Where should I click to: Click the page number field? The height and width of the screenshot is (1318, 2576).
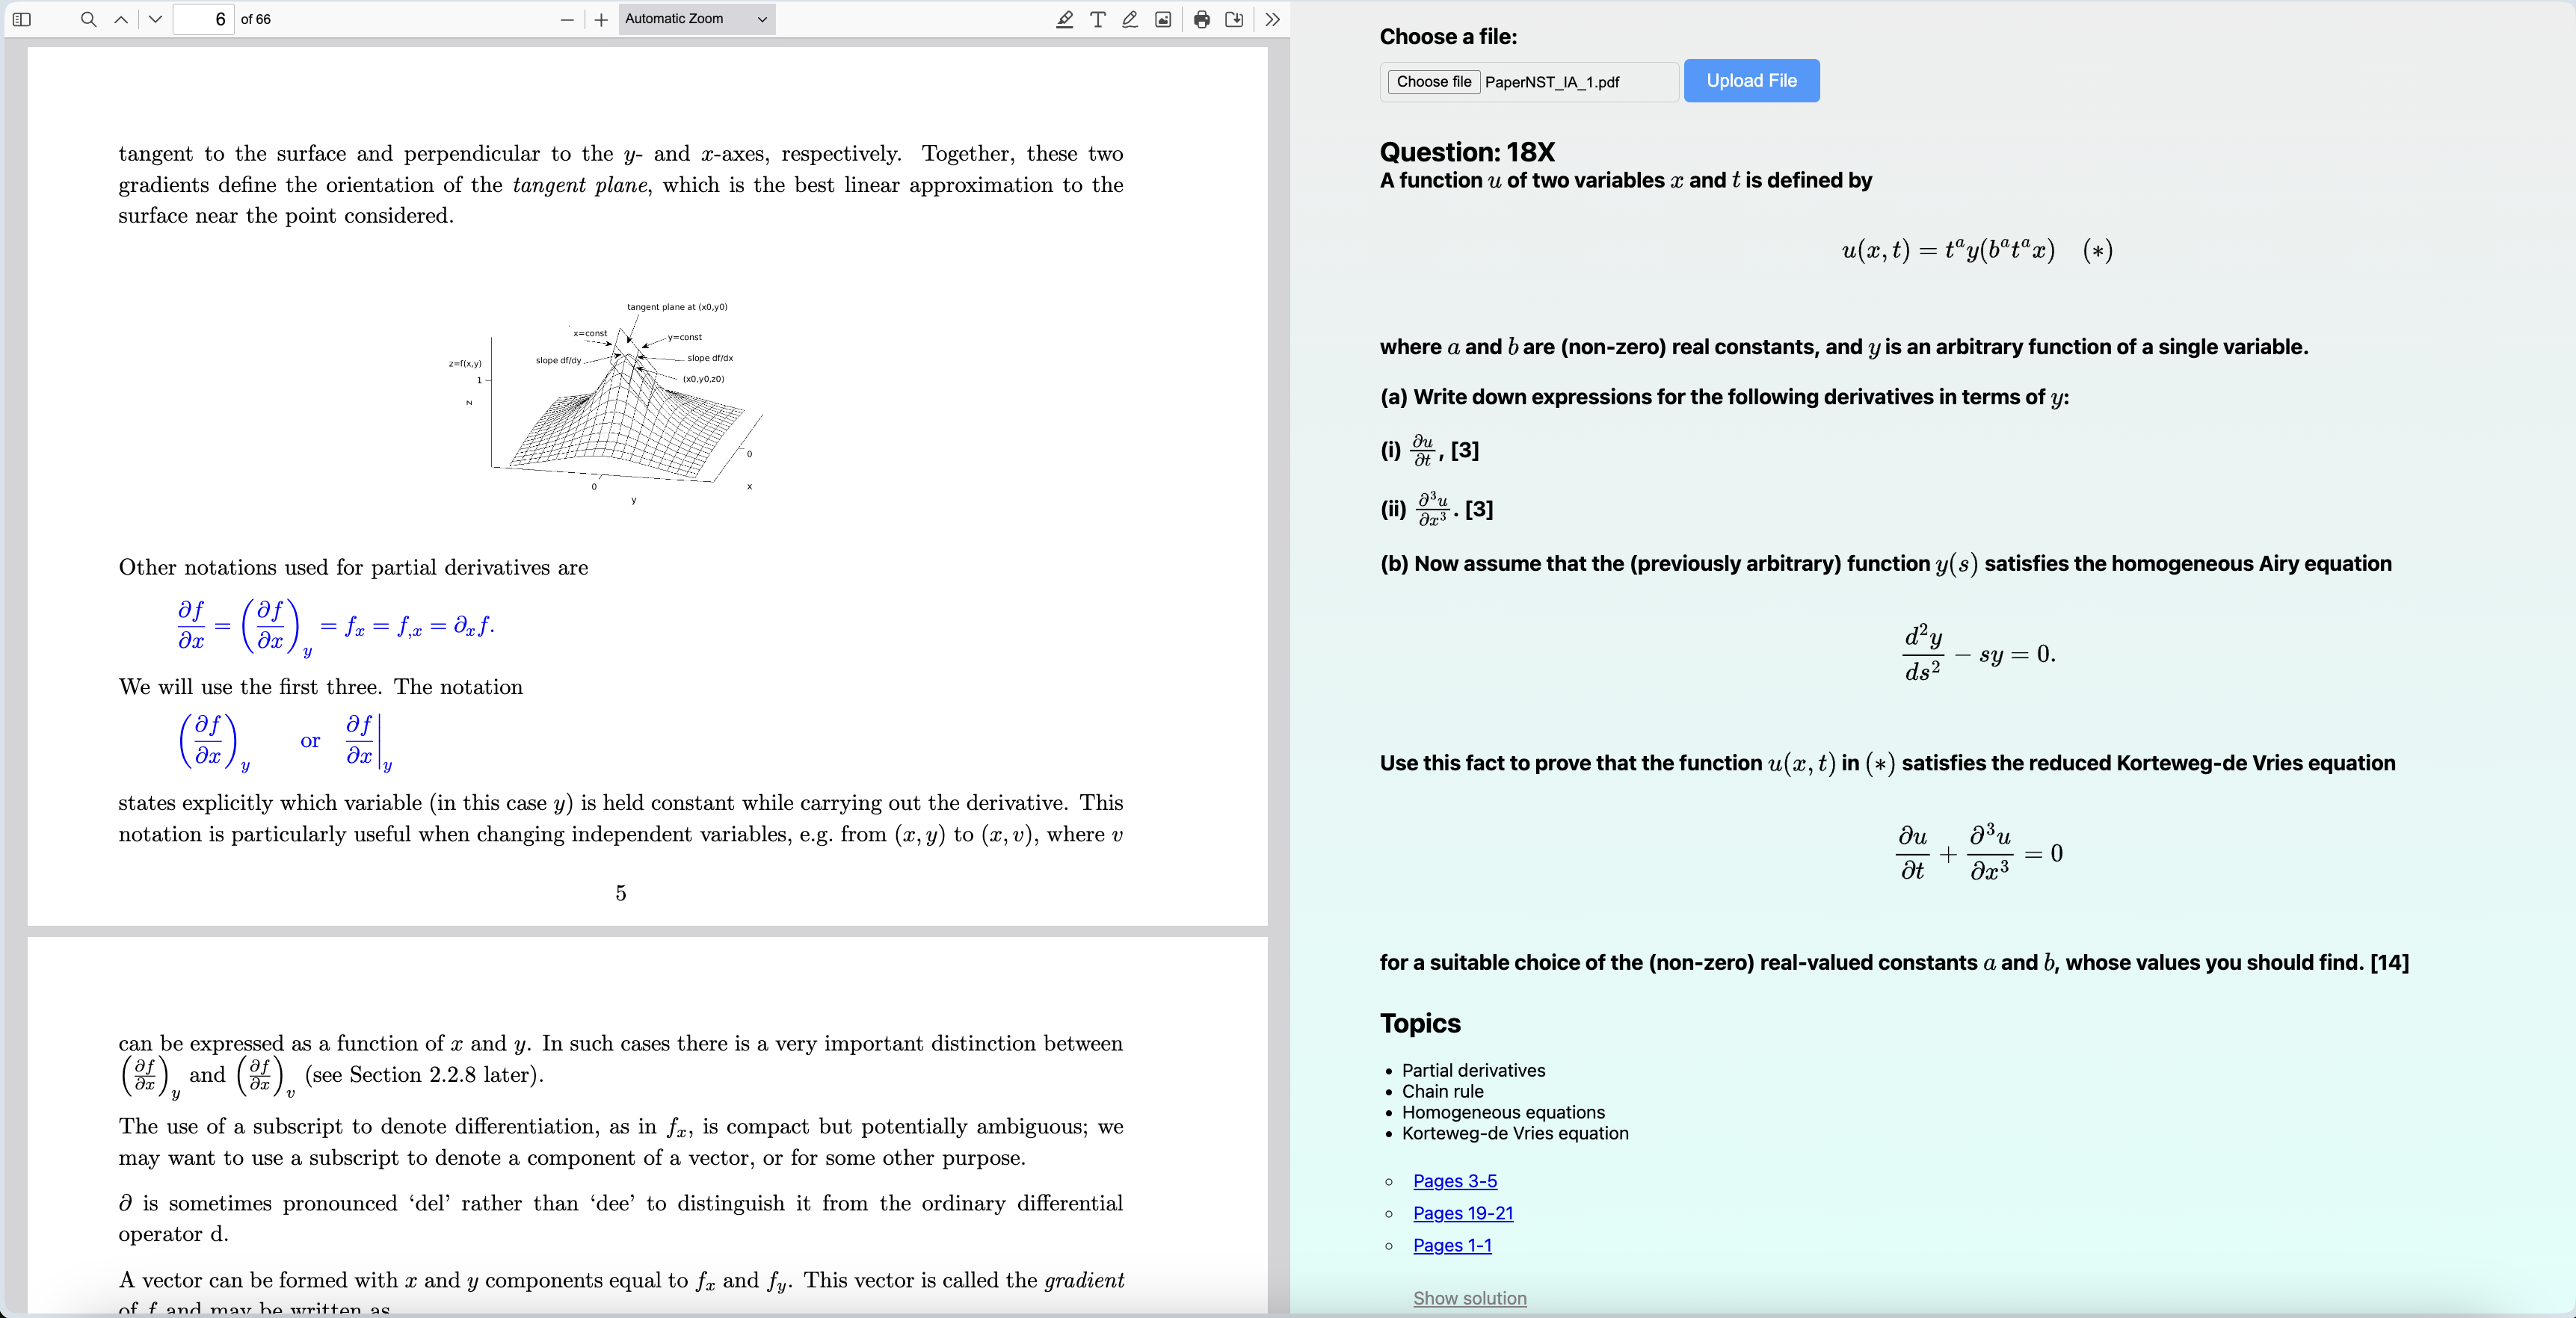click(x=204, y=19)
